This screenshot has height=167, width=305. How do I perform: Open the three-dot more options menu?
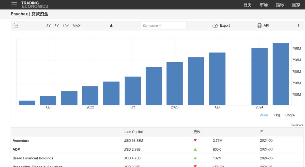[298, 26]
